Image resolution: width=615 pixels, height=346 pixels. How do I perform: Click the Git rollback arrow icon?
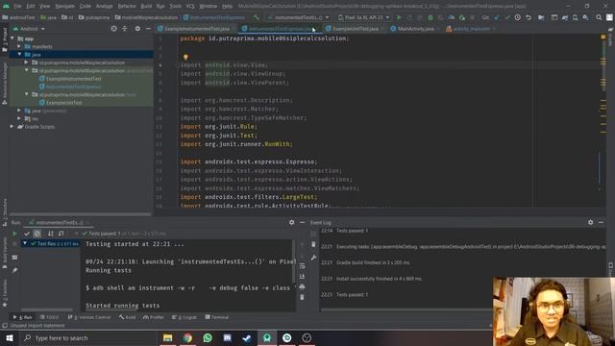pos(529,17)
